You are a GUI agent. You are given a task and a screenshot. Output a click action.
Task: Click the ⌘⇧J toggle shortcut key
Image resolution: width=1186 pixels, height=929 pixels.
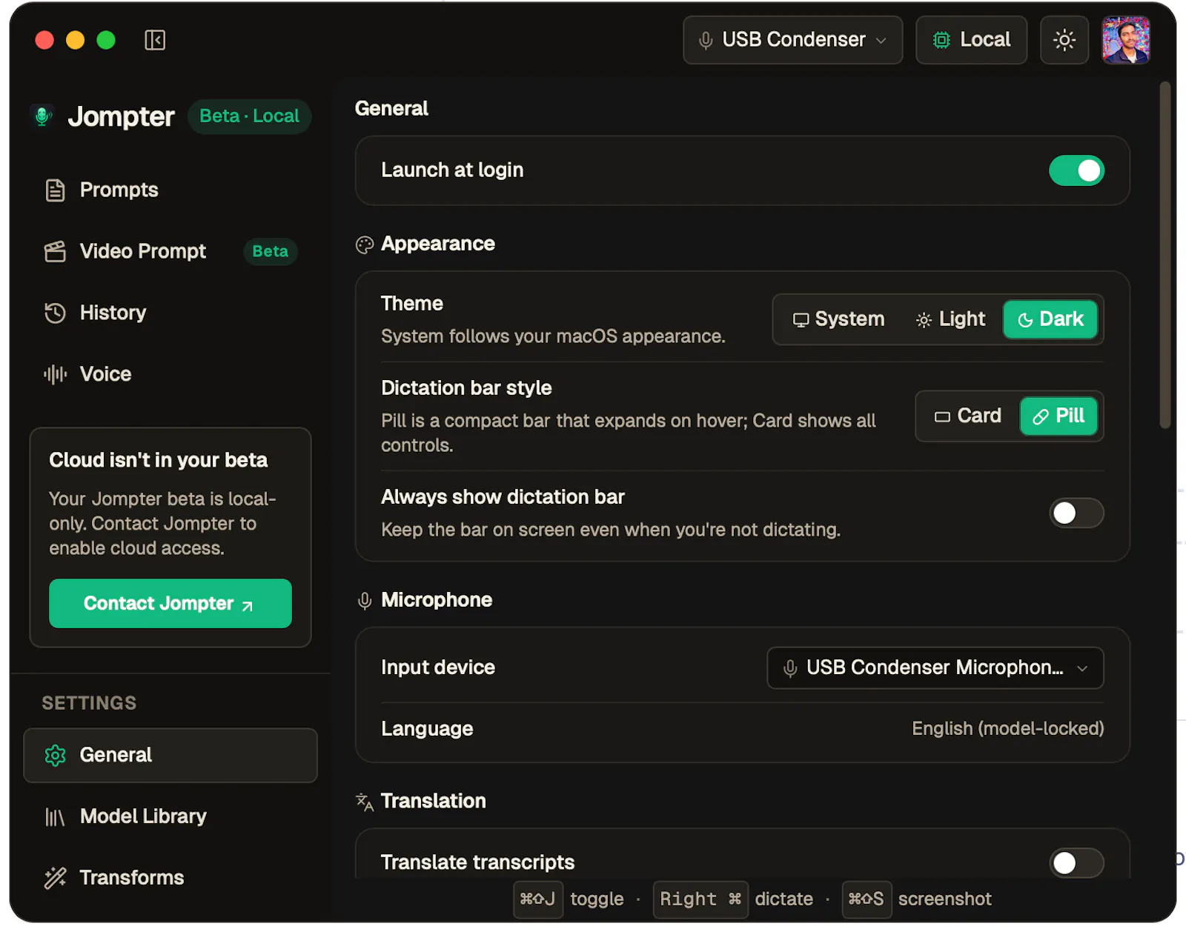pyautogui.click(x=538, y=899)
